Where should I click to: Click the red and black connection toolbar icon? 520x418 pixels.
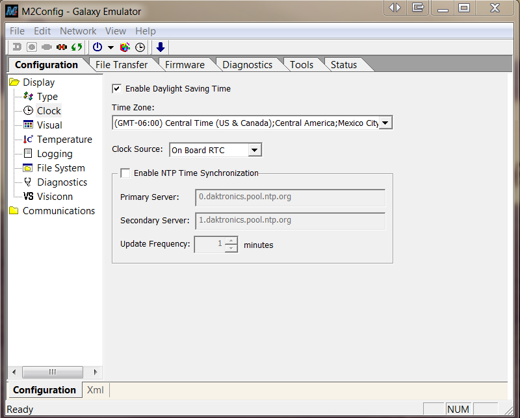[62, 47]
